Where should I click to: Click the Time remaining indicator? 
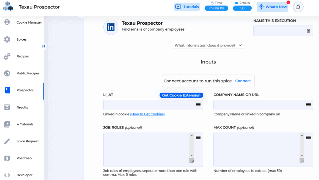tap(217, 8)
